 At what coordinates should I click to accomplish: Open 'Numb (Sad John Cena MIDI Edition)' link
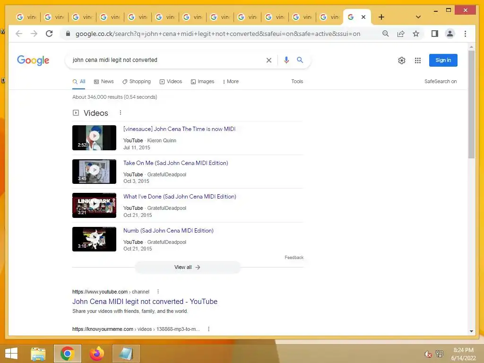pos(168,231)
